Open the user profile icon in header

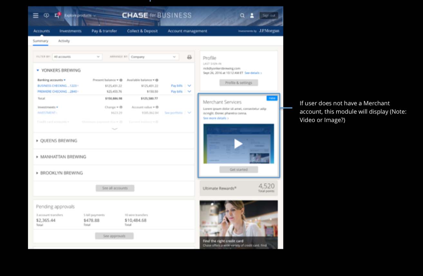tap(252, 15)
